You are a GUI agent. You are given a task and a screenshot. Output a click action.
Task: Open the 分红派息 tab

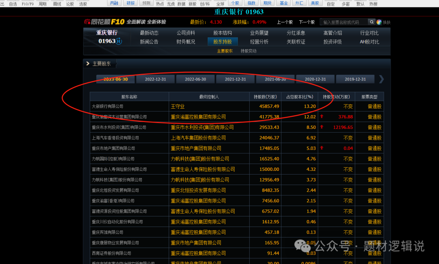(x=296, y=33)
